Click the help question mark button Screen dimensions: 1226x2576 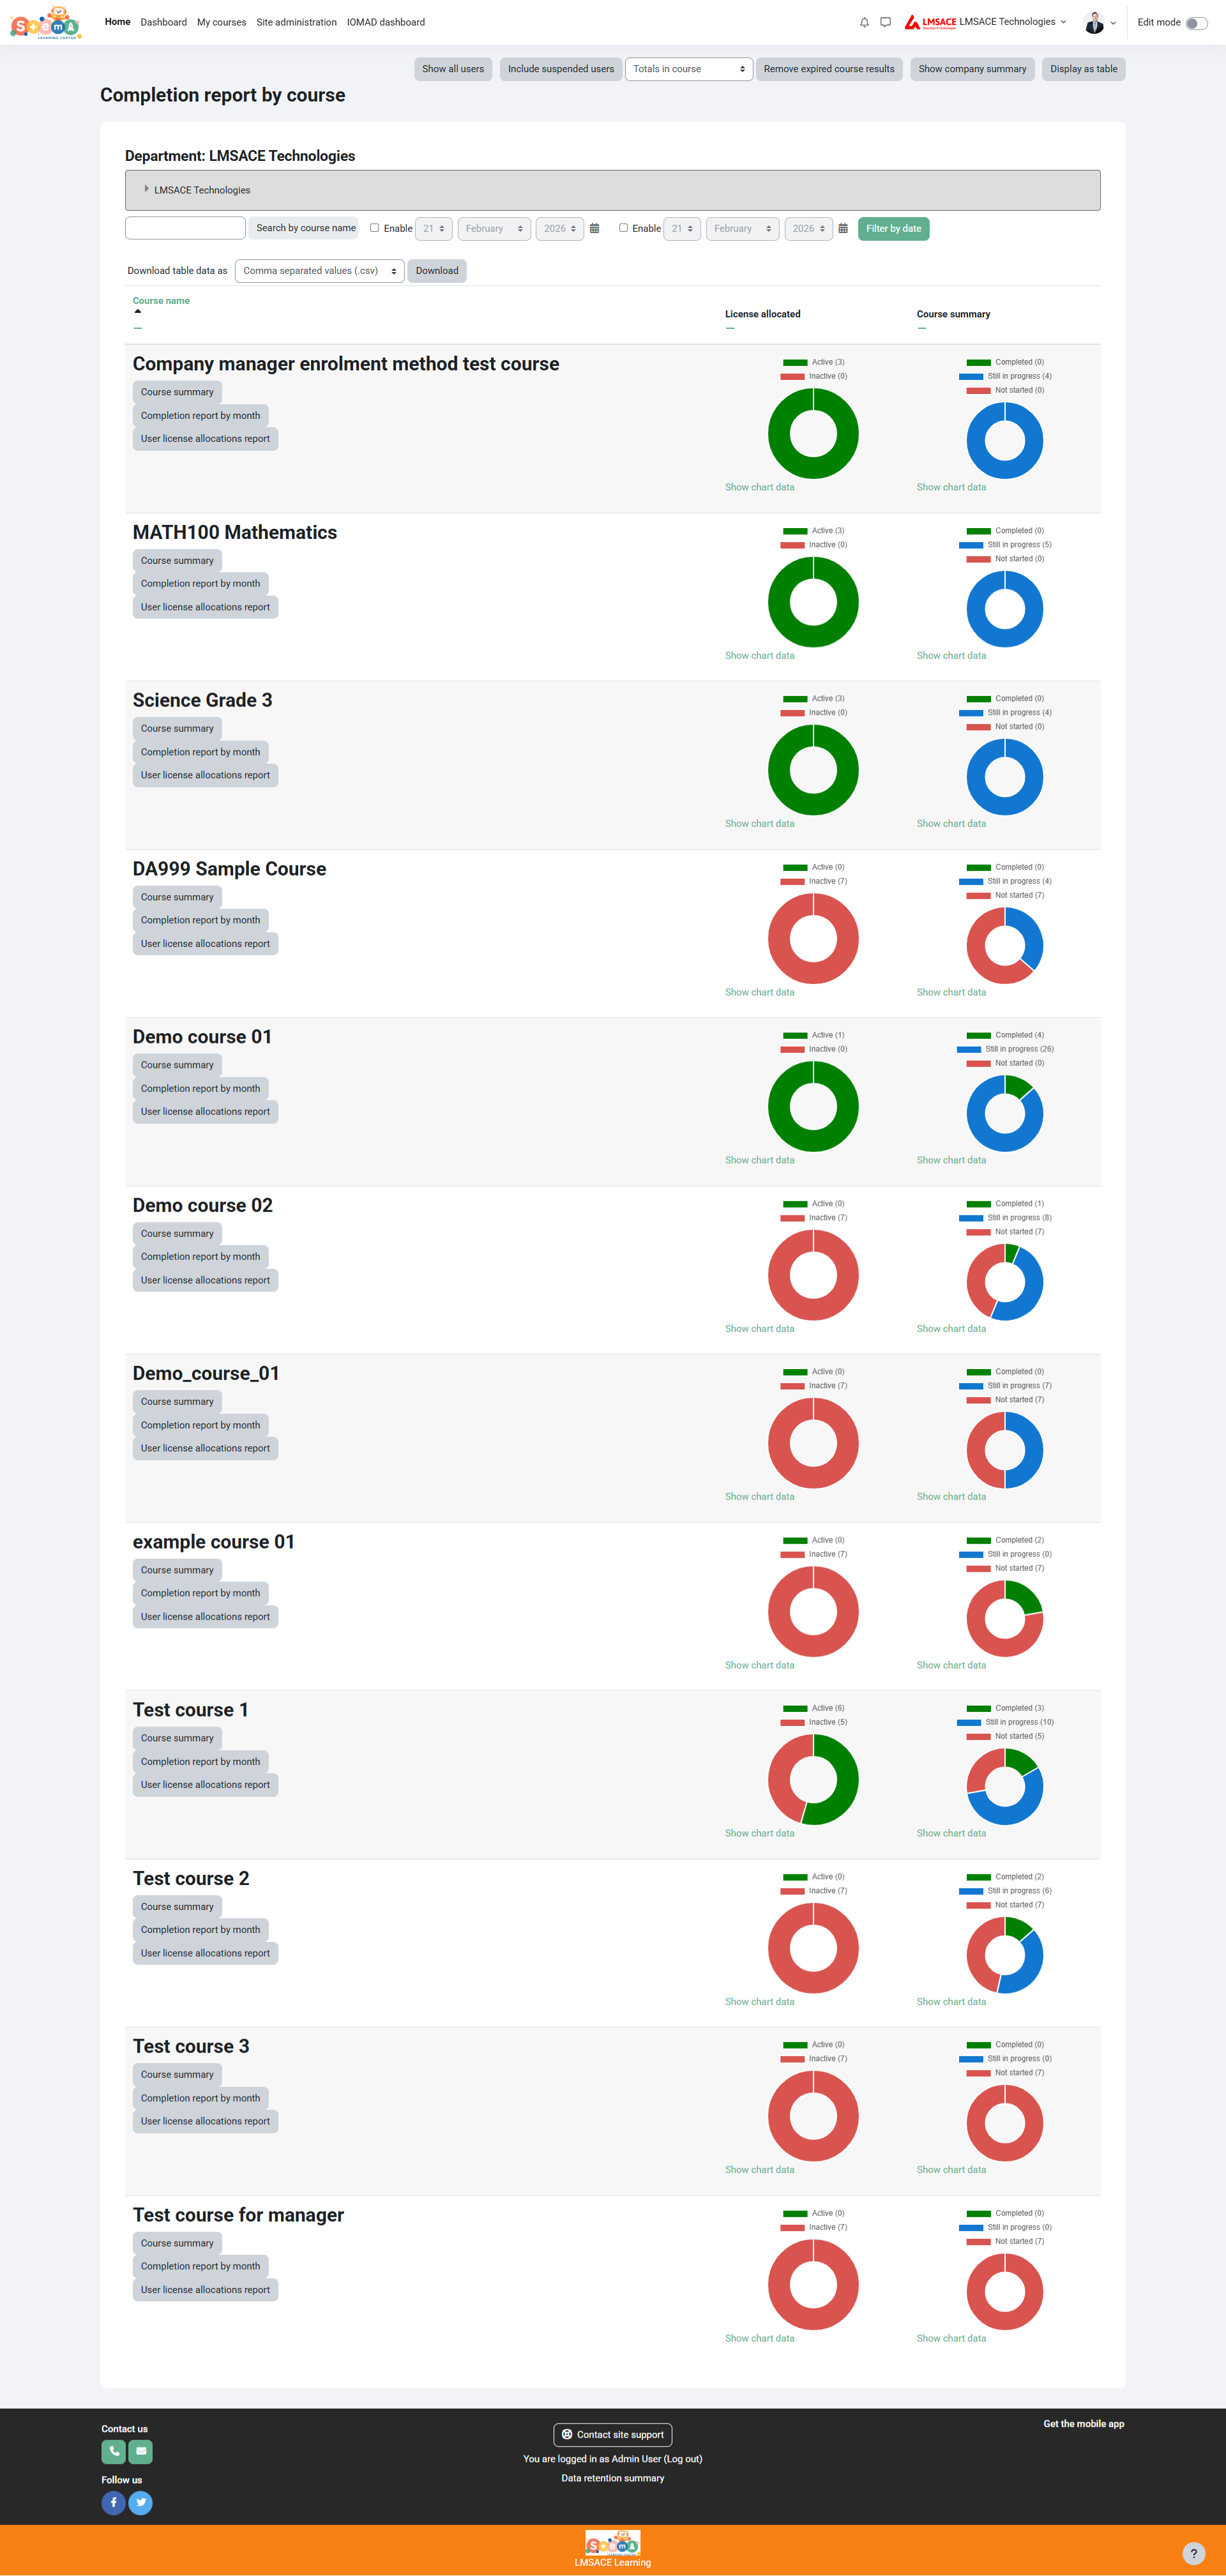(1193, 2553)
